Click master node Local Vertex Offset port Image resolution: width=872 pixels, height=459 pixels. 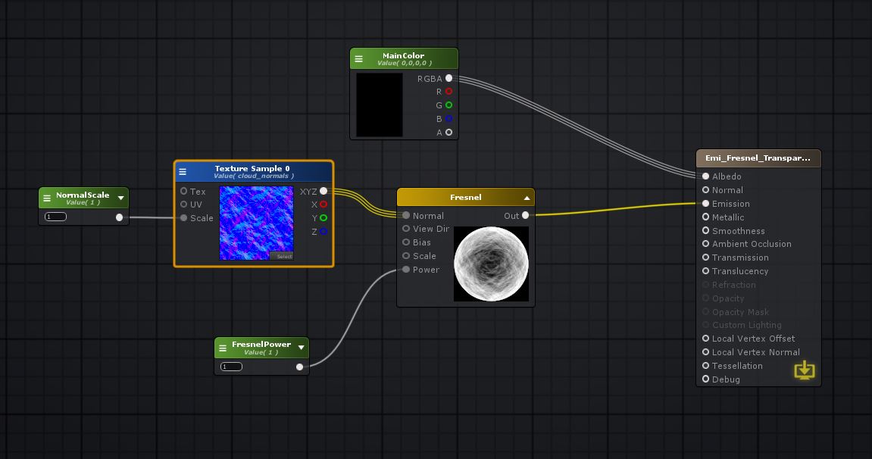705,339
